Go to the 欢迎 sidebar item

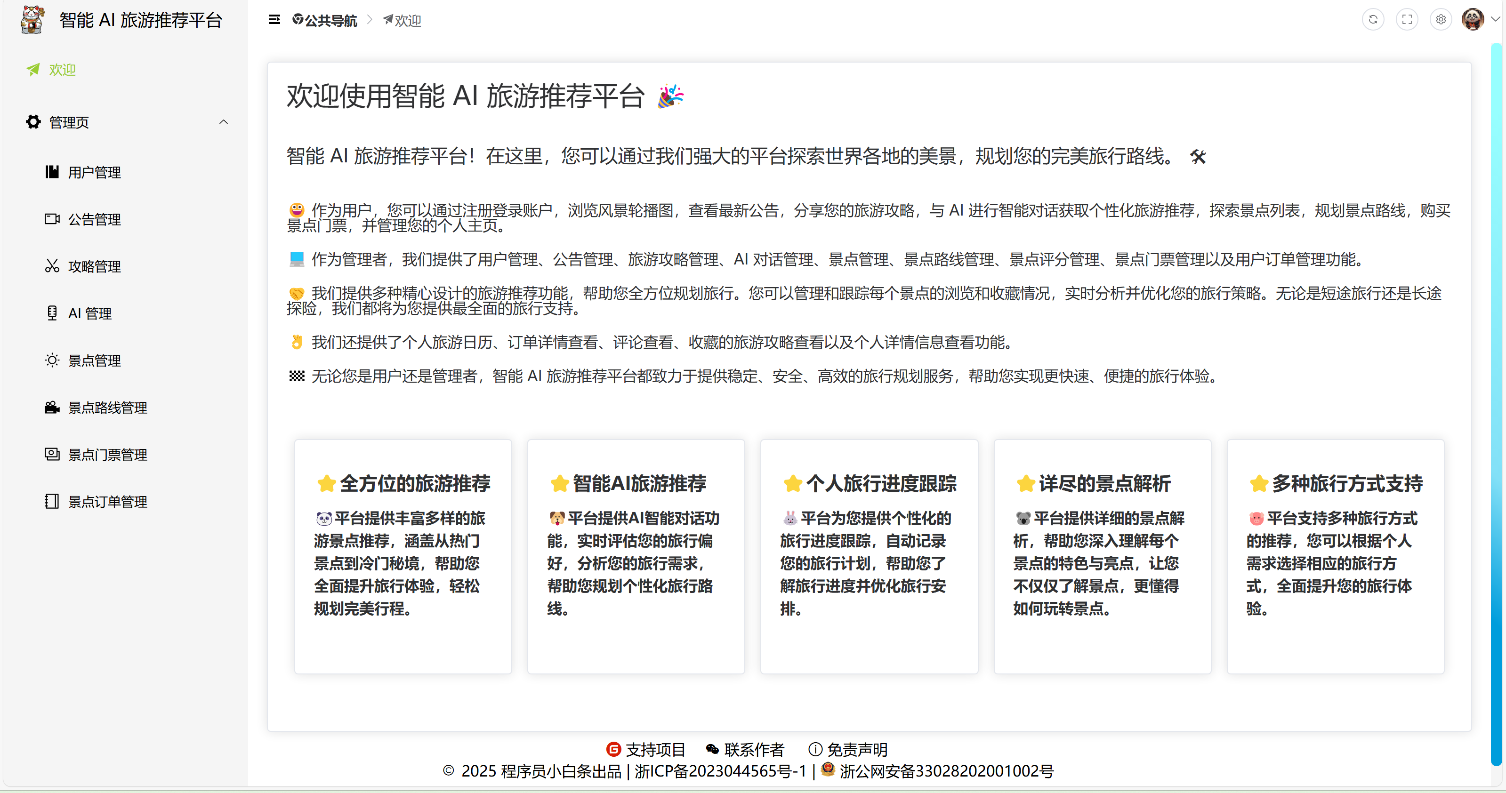[x=62, y=70]
